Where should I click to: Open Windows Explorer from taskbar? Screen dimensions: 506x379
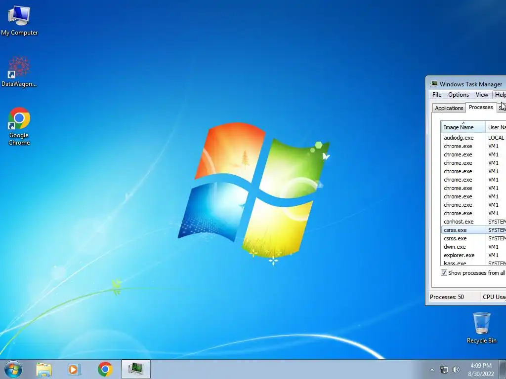click(44, 369)
